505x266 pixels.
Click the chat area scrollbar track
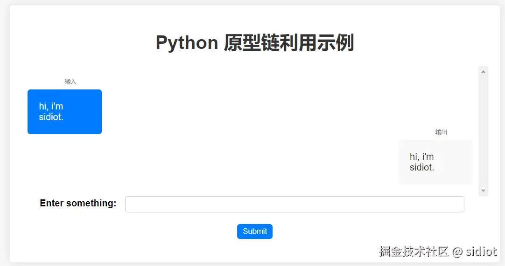(x=483, y=130)
